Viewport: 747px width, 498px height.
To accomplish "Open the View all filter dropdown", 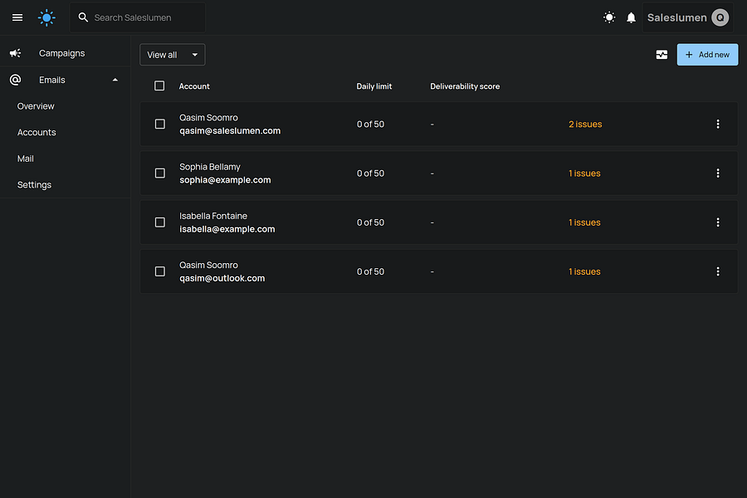I will [172, 55].
